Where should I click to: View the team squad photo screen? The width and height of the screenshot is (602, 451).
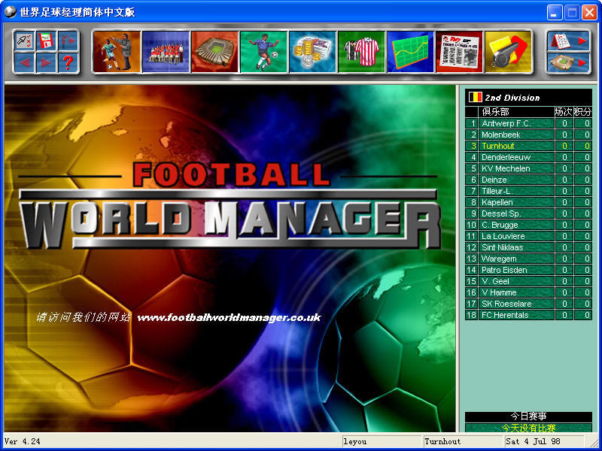166,53
